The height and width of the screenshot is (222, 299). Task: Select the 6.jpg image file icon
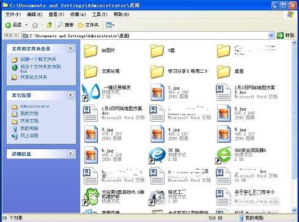point(91,155)
